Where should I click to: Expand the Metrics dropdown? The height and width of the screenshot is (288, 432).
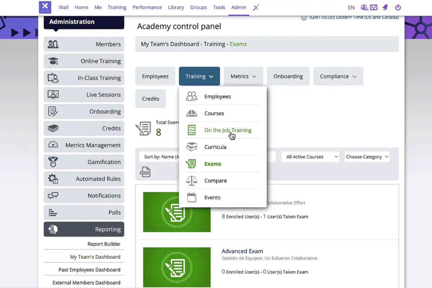click(x=243, y=76)
